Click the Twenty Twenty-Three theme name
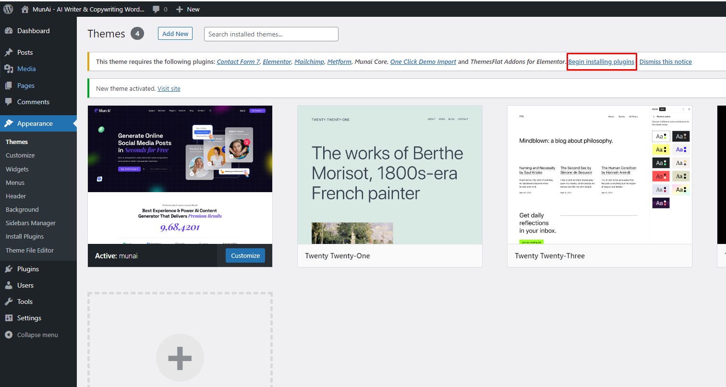The height and width of the screenshot is (387, 726). pyautogui.click(x=550, y=256)
